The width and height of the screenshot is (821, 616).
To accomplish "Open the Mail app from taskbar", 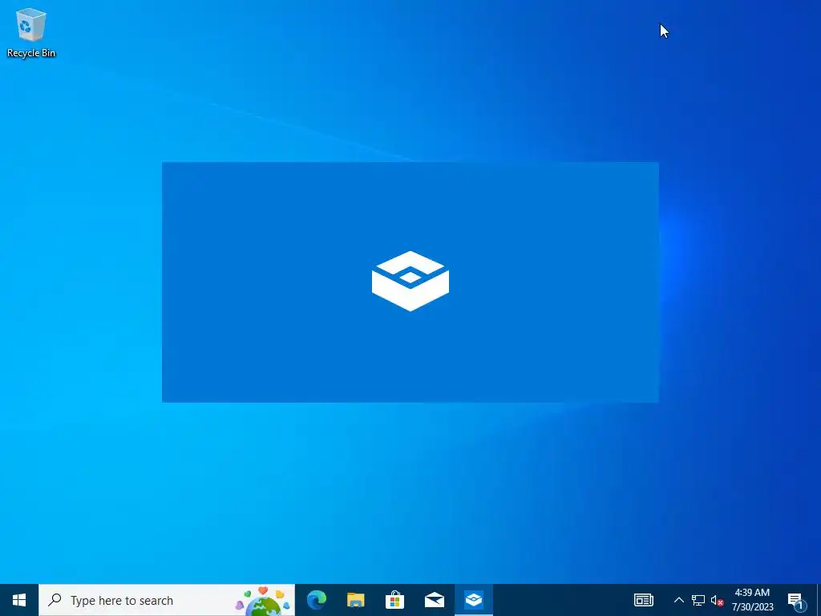I will click(434, 600).
